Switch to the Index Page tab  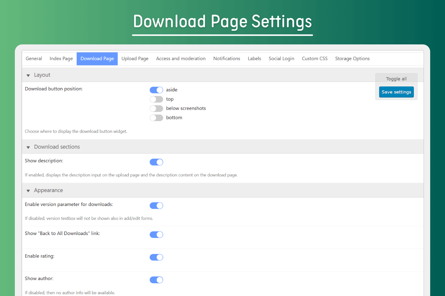pos(61,59)
